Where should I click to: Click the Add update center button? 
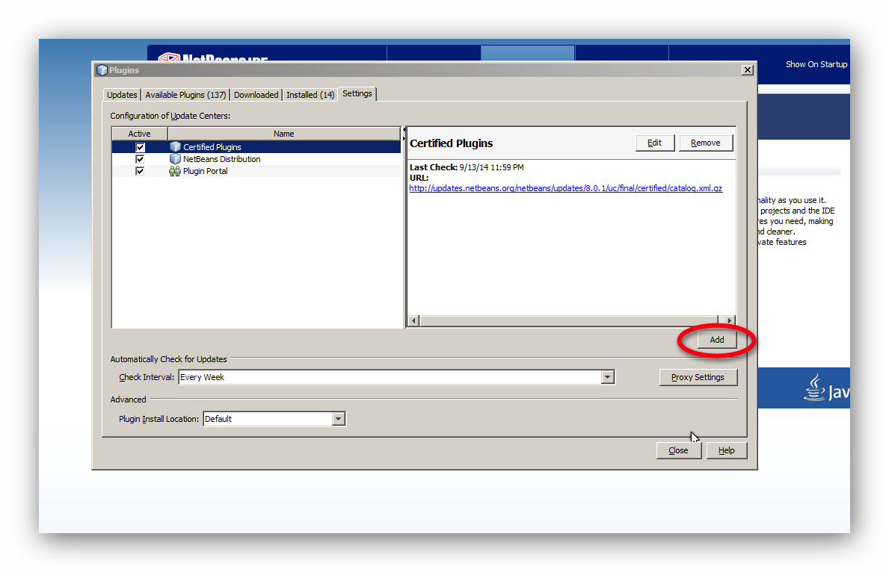click(716, 340)
